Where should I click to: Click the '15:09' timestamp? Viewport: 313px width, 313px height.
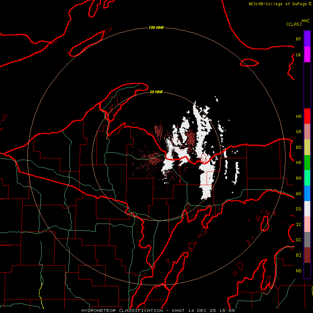click(x=227, y=311)
